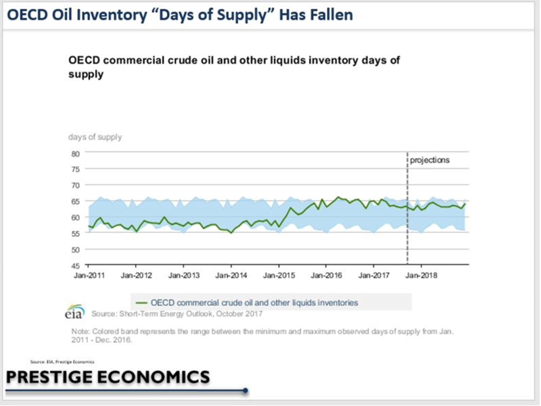Click the EIA logo icon
541x406 pixels.
tap(74, 311)
